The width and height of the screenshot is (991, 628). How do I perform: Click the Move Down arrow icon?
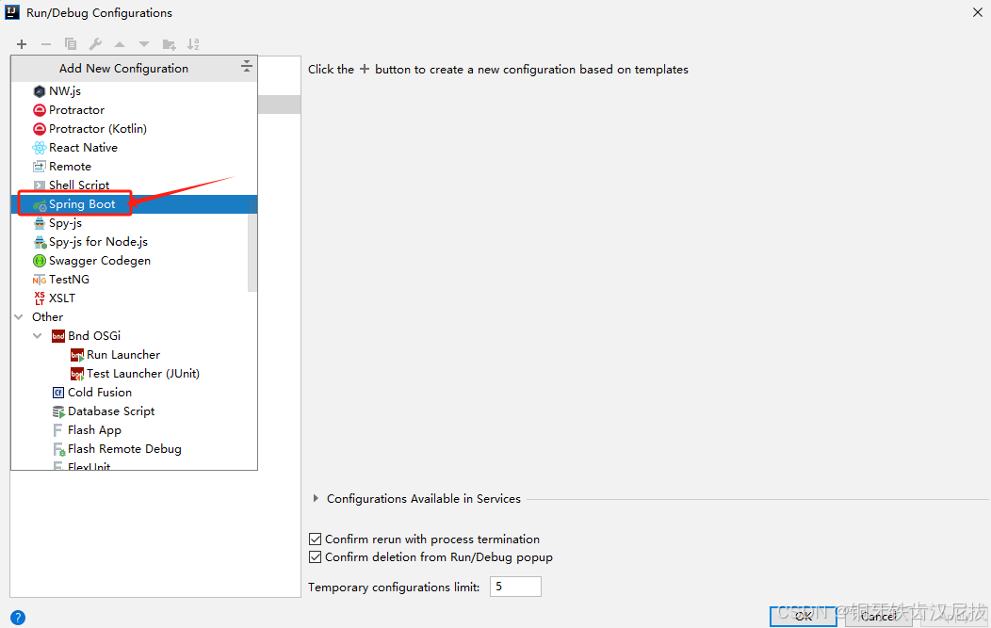[x=144, y=44]
